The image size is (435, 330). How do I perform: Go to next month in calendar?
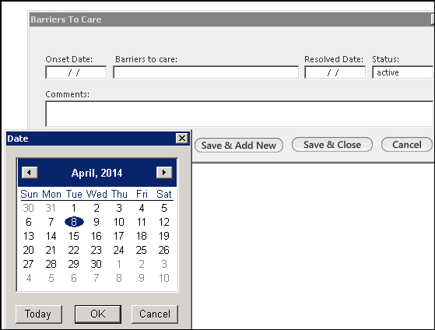[164, 172]
